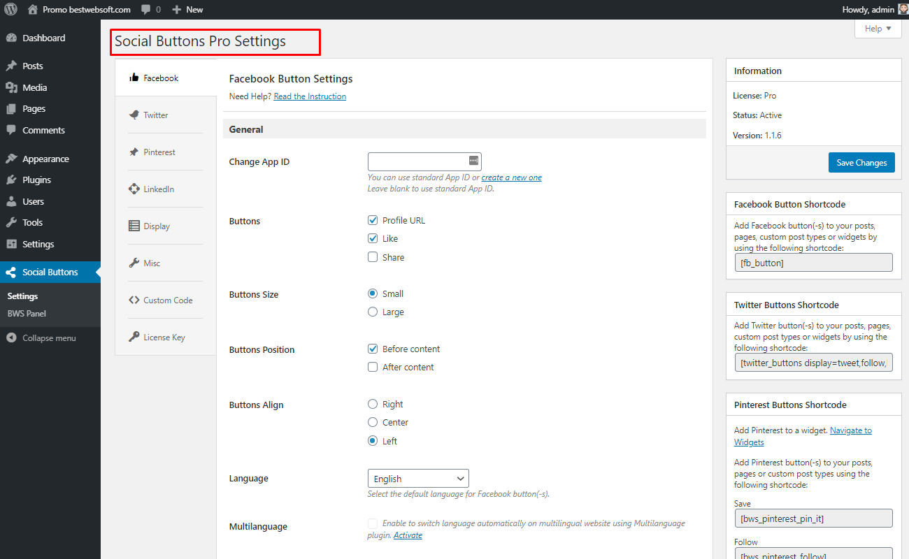Switch to the Pinterest tab
The width and height of the screenshot is (909, 559).
click(x=166, y=152)
